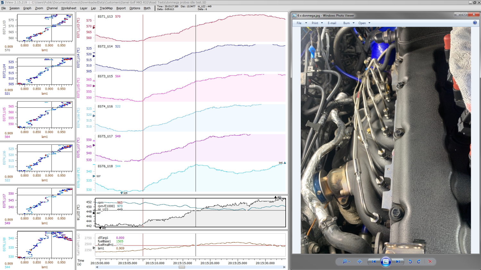Start the slideshow with the center round button
Image resolution: width=481 pixels, height=270 pixels.
(x=386, y=262)
